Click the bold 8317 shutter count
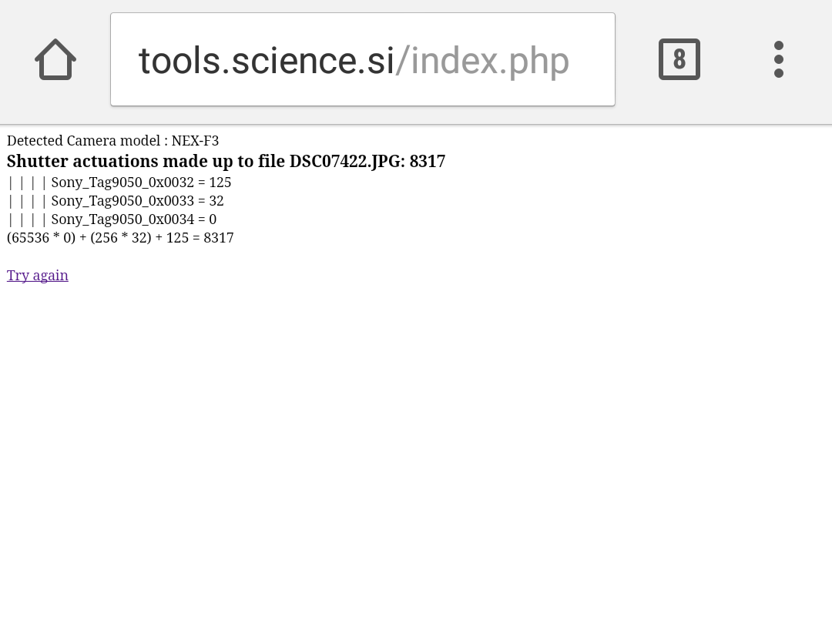This screenshot has height=626, width=832. 428,162
